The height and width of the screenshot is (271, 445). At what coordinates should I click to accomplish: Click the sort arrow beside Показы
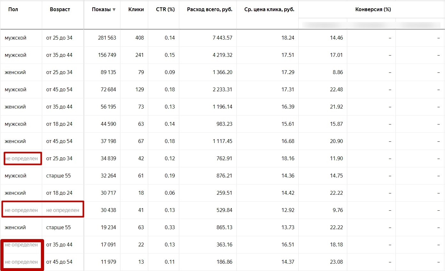[114, 10]
